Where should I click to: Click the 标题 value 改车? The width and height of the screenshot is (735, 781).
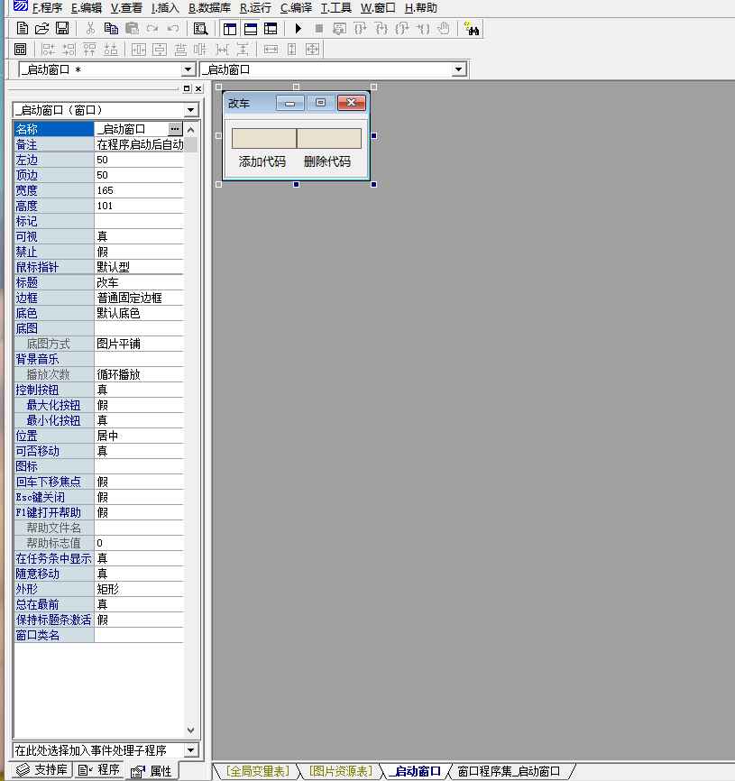coord(139,282)
